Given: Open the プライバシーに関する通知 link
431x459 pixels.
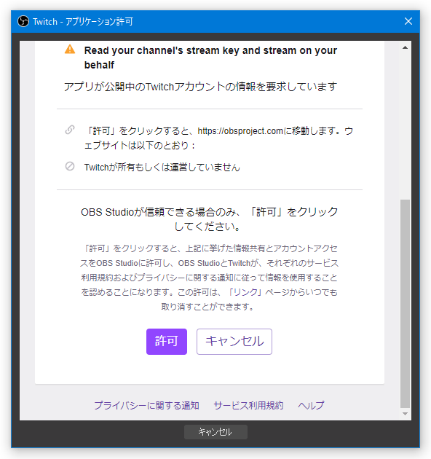Looking at the screenshot, I should (x=146, y=405).
